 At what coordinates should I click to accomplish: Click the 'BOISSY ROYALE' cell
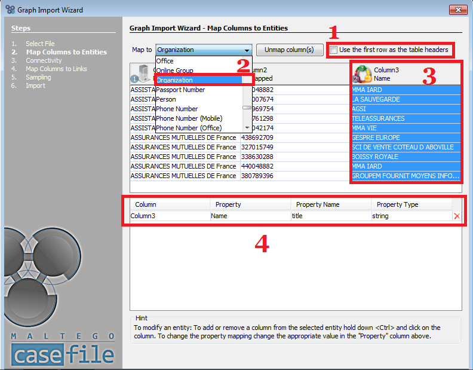(406, 157)
